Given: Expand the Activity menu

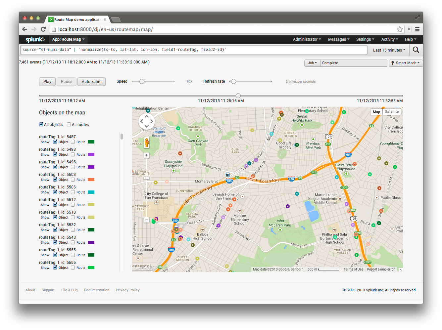Looking at the screenshot, I should click(x=390, y=39).
